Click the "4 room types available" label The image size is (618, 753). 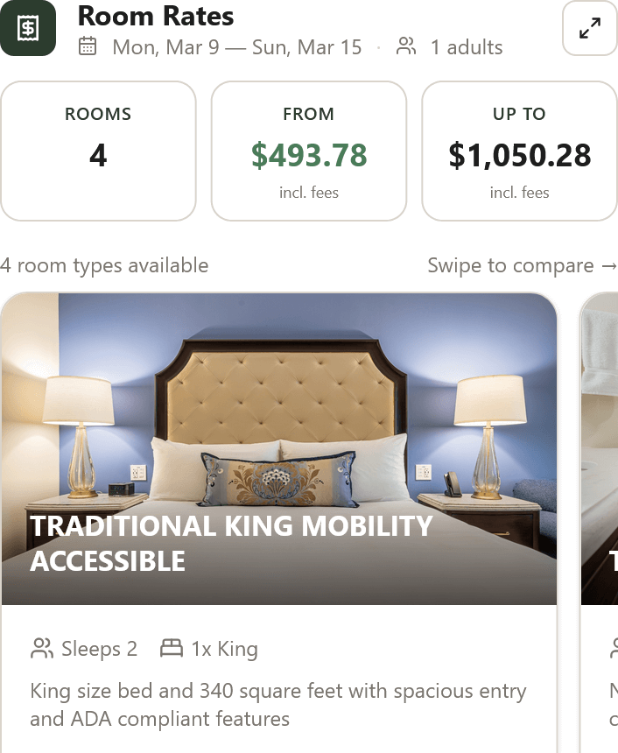click(x=104, y=265)
